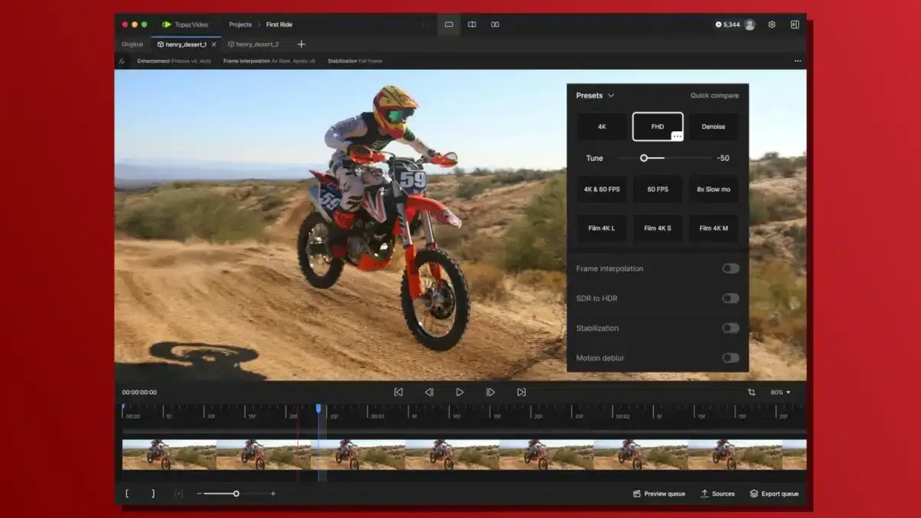The image size is (921, 518).
Task: Enable Frame interpolation
Action: (730, 269)
